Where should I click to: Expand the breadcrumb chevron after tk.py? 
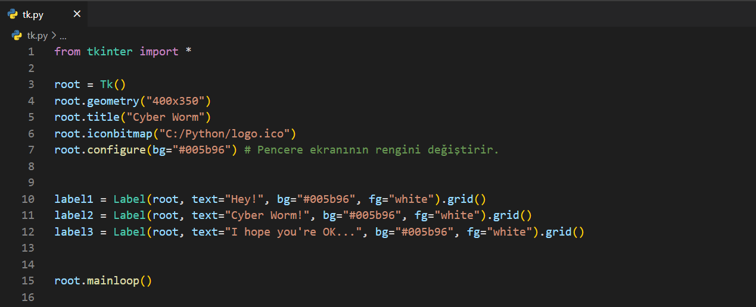click(x=54, y=36)
